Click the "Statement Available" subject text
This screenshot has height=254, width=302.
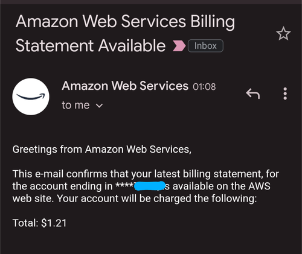coord(91,46)
